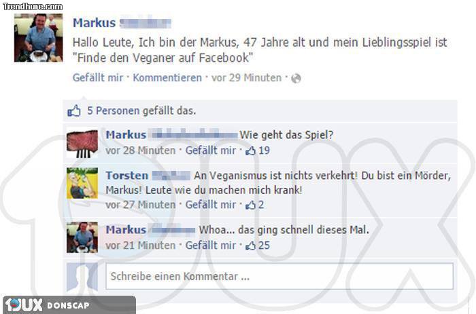476x314 pixels.
Task: Click 'Kommentieren' under the main post
Action: [167, 78]
